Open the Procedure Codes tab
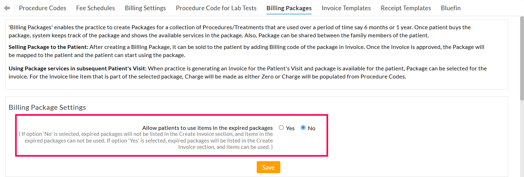This screenshot has width=524, height=177. pyautogui.click(x=42, y=8)
